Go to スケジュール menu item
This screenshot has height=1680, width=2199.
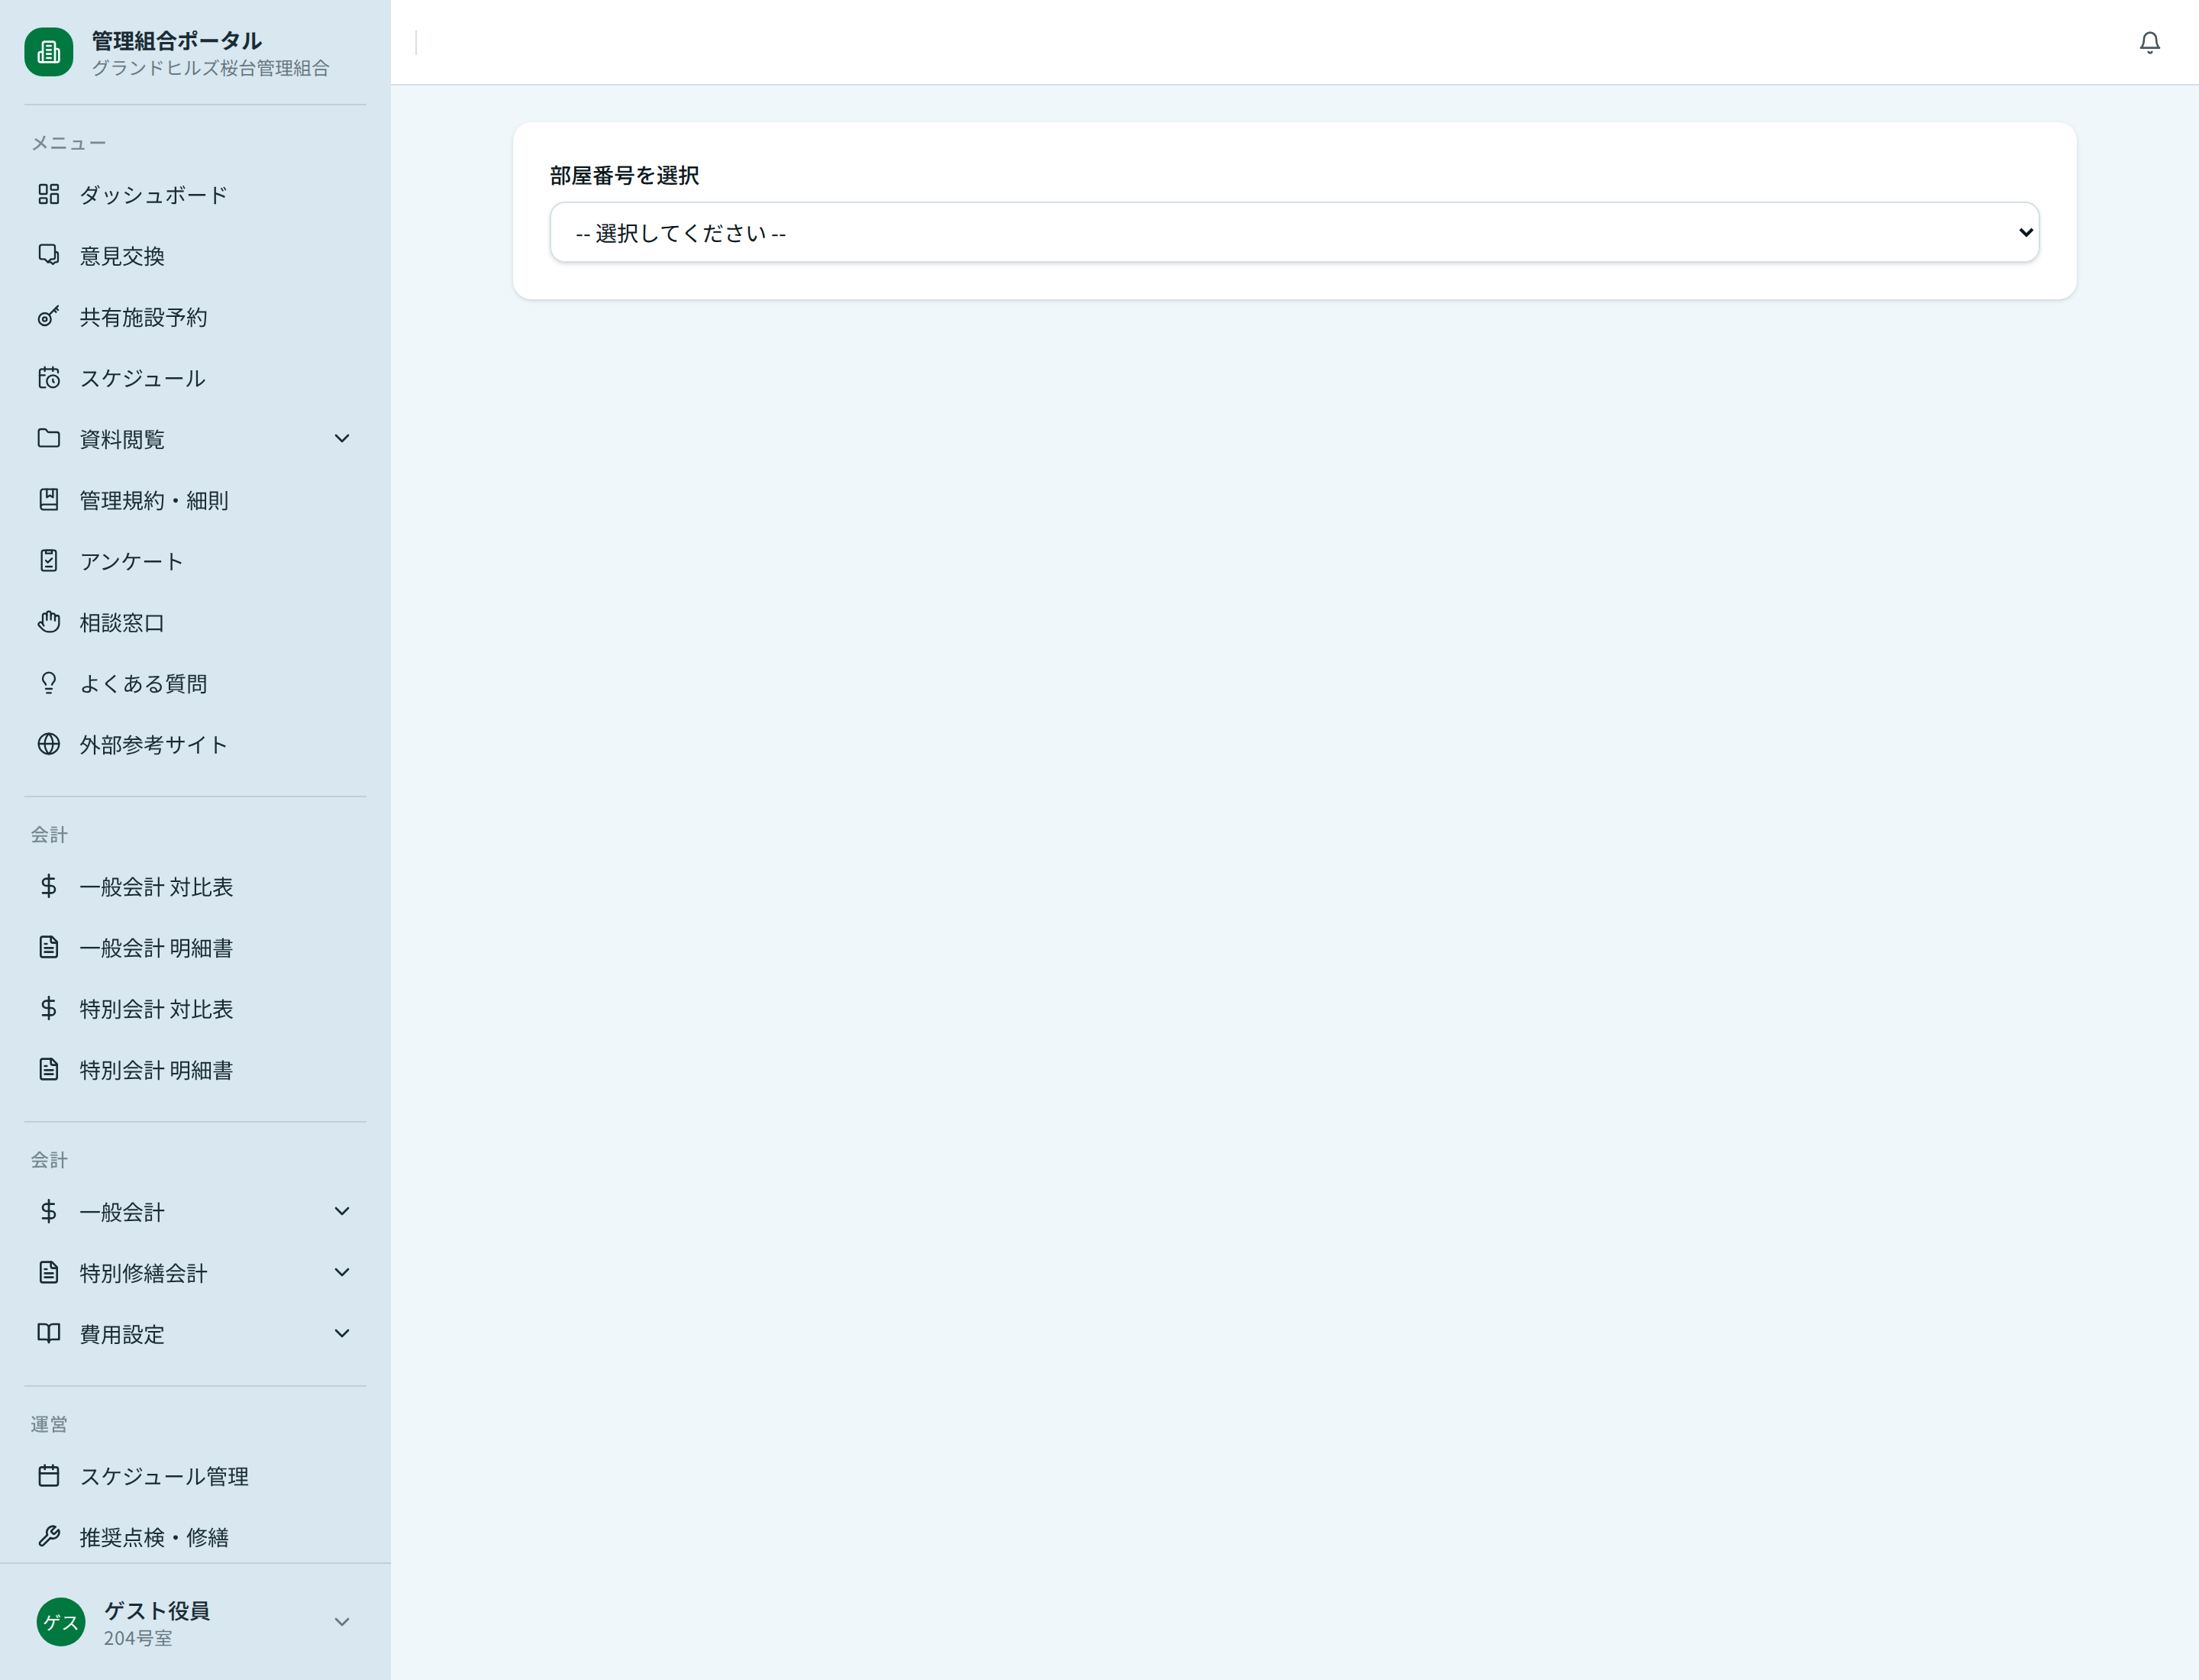pos(142,378)
